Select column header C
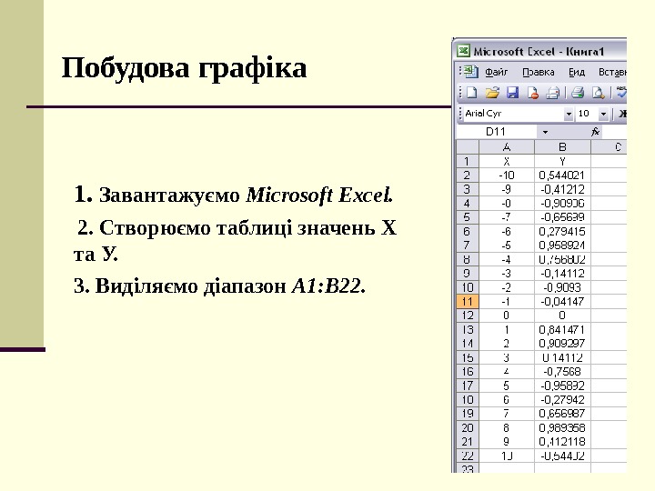The height and width of the screenshot is (491, 655). [609, 147]
